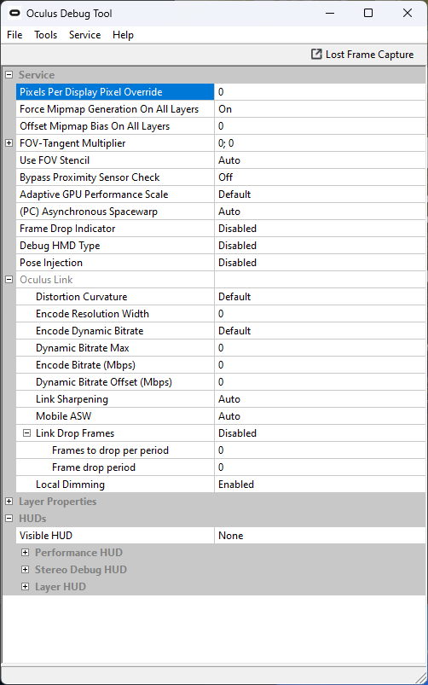The image size is (428, 685).
Task: Expand the Stereo Debug HUD group
Action: point(26,570)
